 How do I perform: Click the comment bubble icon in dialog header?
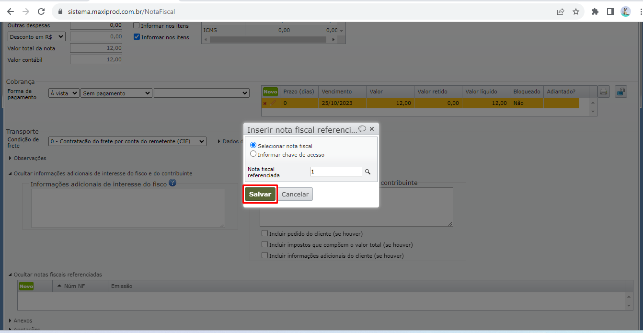[x=363, y=129]
